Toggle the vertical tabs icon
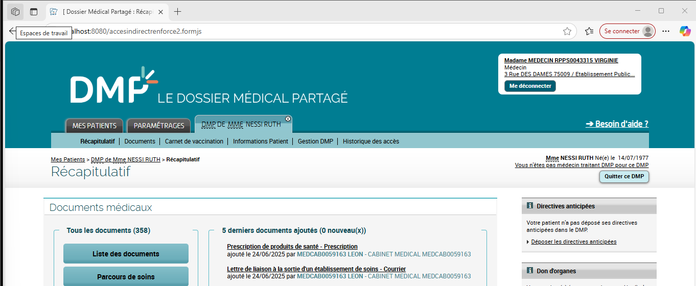The width and height of the screenshot is (696, 286). [x=34, y=11]
